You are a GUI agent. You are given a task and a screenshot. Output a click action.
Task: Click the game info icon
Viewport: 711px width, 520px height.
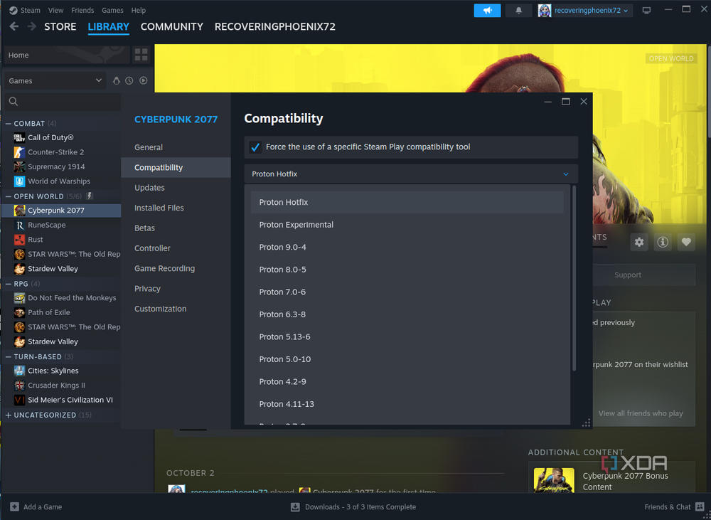coord(663,242)
